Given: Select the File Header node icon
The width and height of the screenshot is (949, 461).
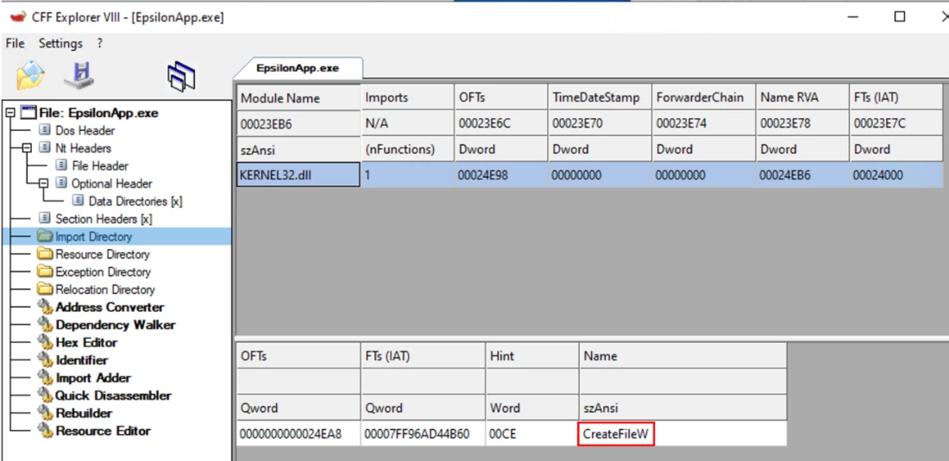Looking at the screenshot, I should [x=62, y=165].
